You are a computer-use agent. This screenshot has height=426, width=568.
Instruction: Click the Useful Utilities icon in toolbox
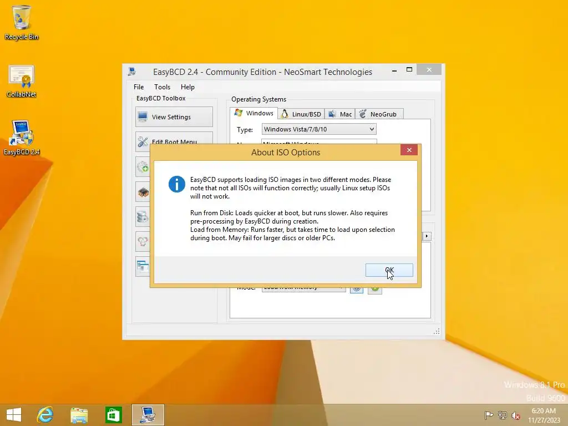tap(143, 267)
